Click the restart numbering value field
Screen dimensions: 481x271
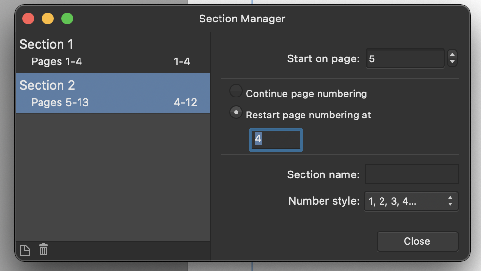[276, 139]
